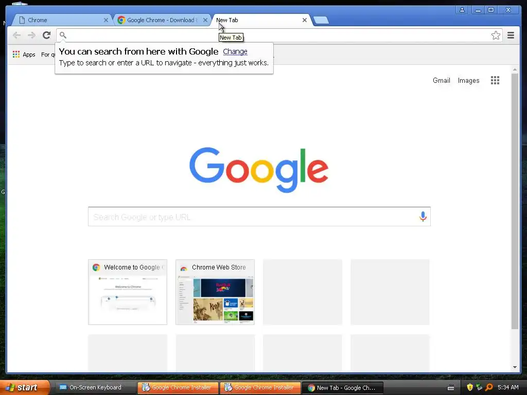Click the Search Google or type URL box
The image size is (527, 395).
259,217
